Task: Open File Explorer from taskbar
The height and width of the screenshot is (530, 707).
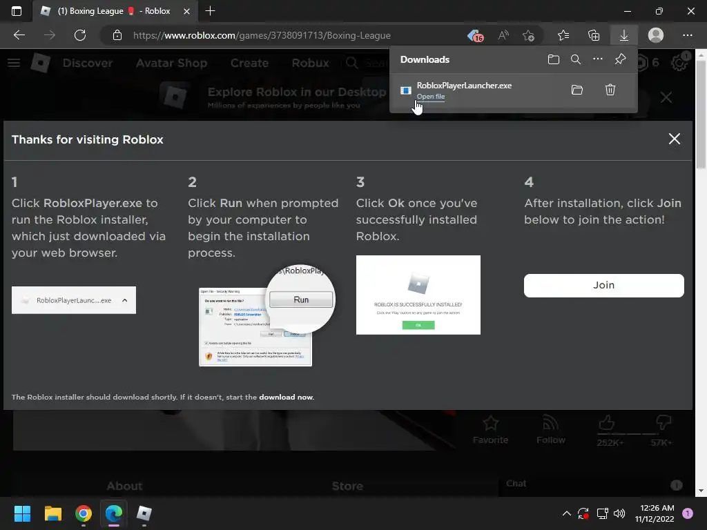Action: click(52, 513)
